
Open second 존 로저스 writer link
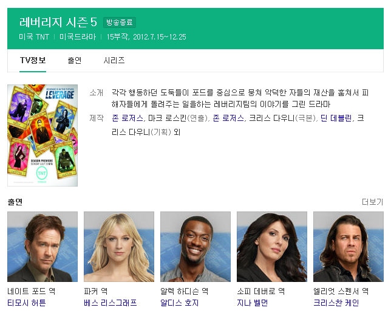228,118
